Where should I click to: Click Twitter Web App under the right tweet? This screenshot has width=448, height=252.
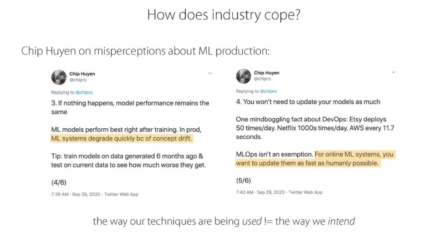click(x=306, y=192)
